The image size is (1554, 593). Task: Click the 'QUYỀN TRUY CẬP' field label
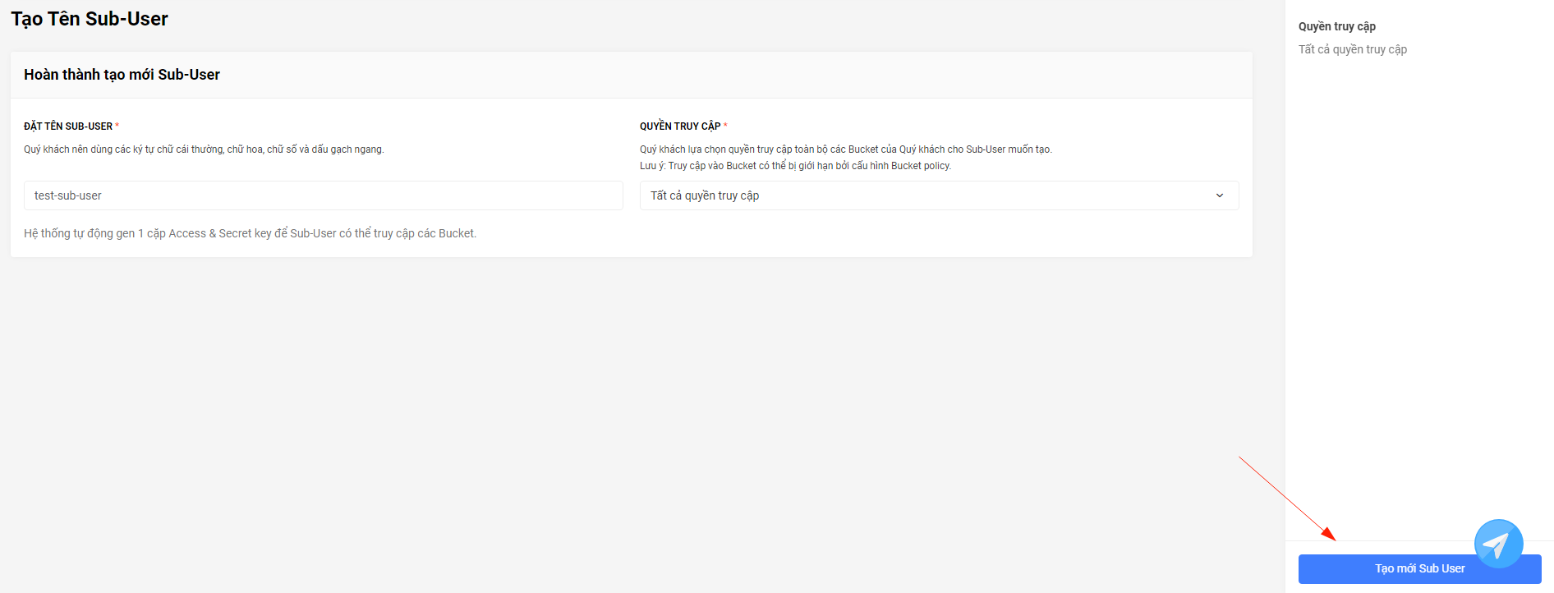pos(680,126)
